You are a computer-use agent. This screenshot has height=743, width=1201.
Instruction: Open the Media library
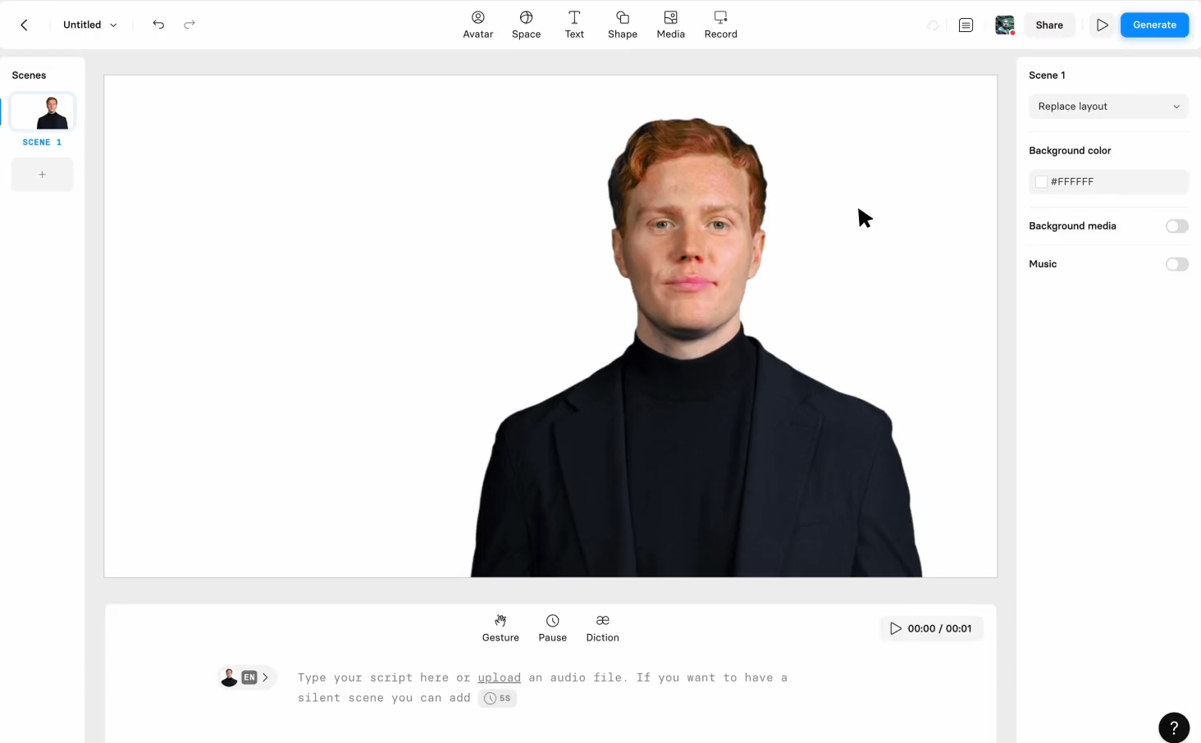670,25
